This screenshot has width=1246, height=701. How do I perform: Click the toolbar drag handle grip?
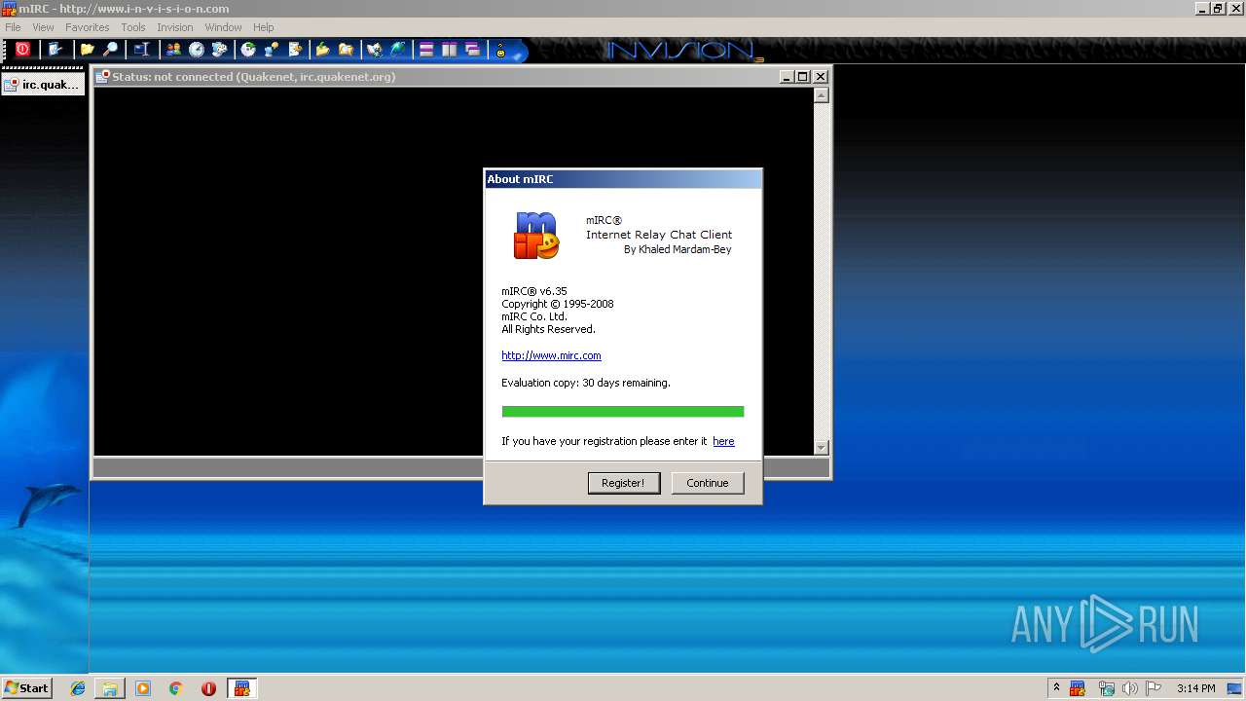click(x=6, y=50)
